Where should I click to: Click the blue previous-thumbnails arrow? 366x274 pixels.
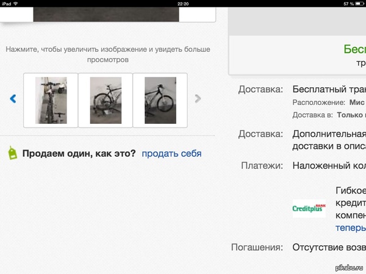(x=13, y=99)
